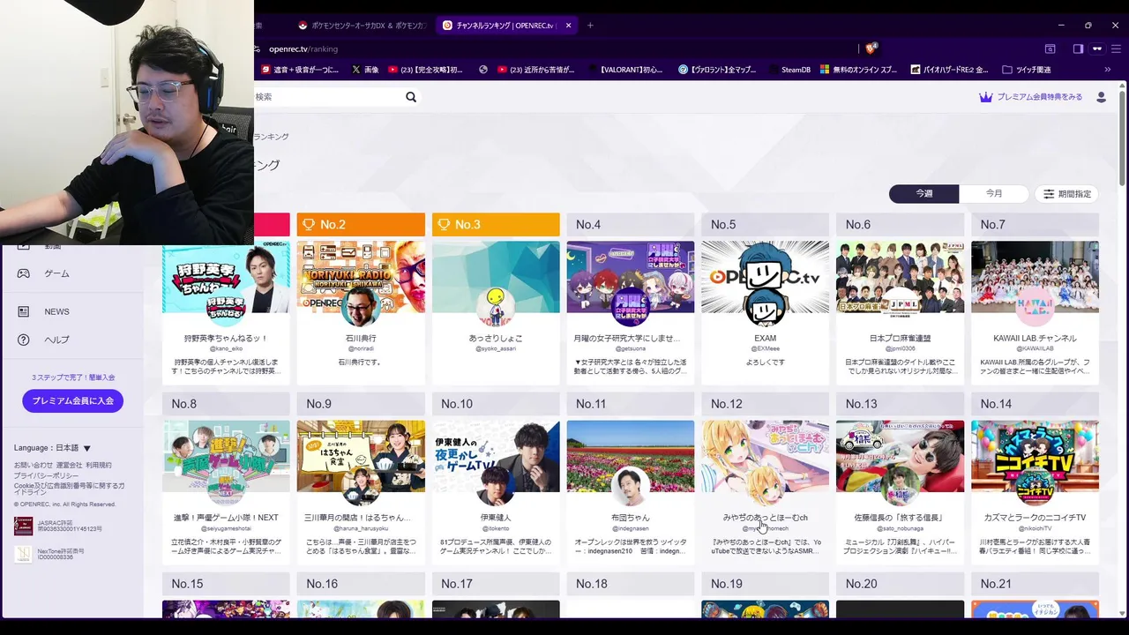
Task: Click the 石川典行 round avatar
Action: 361,306
